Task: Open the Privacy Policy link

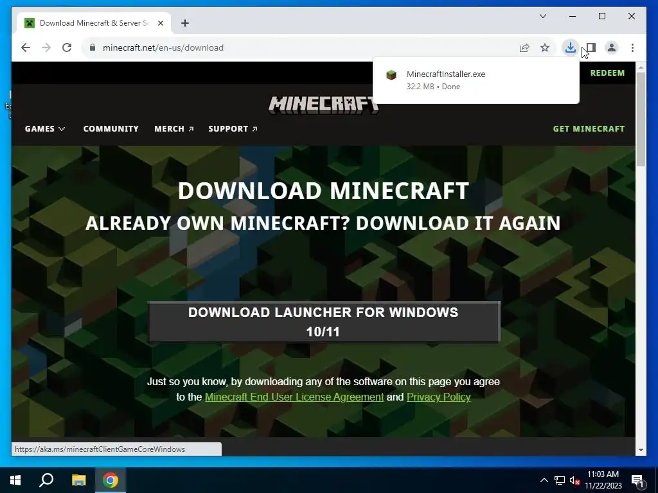Action: tap(438, 397)
